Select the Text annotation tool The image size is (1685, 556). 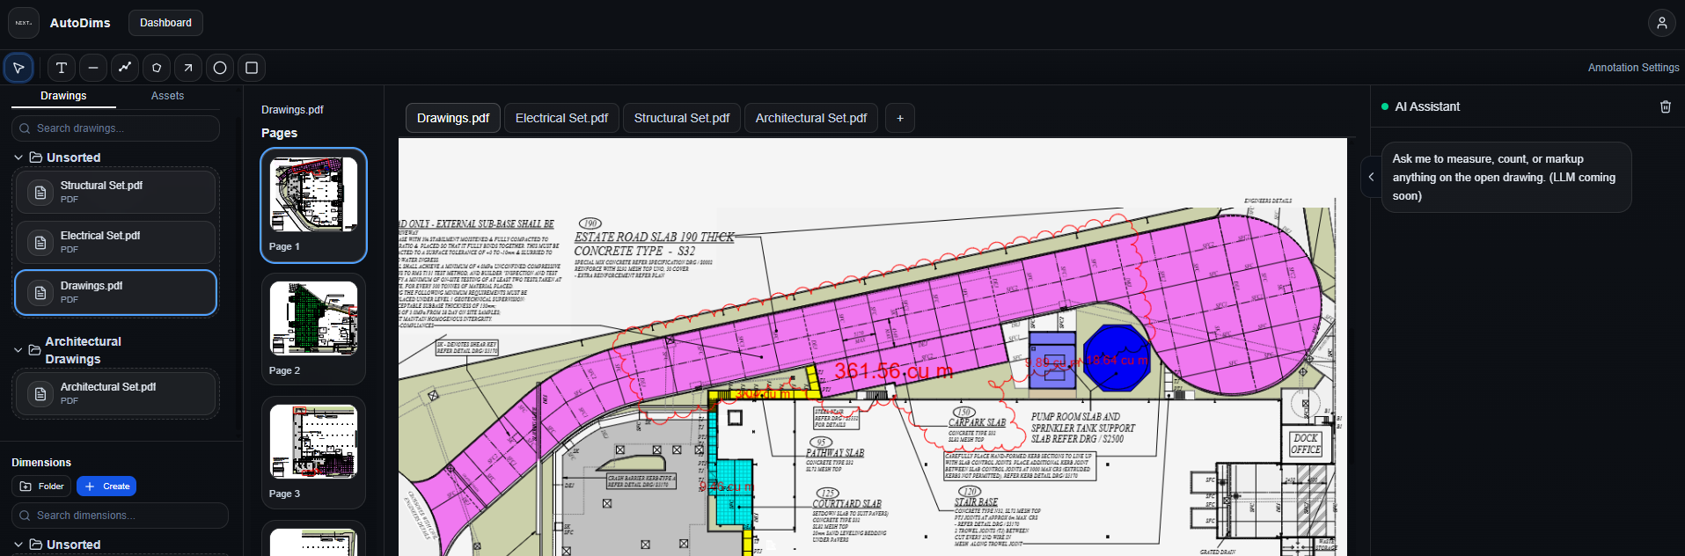(x=61, y=68)
